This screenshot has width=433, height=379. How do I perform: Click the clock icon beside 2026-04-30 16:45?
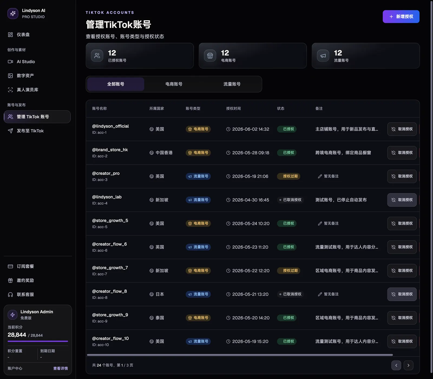(228, 200)
